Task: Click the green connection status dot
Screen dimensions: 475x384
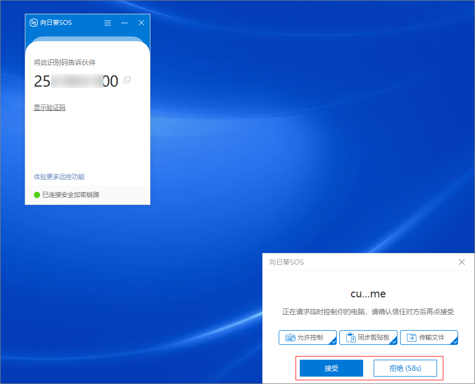Action: pos(37,195)
